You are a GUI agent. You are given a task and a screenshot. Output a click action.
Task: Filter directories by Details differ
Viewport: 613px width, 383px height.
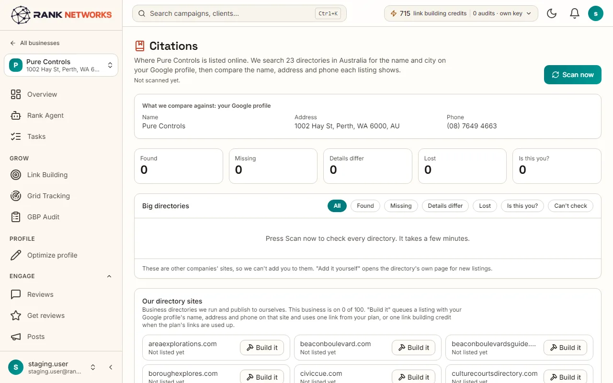click(x=445, y=206)
